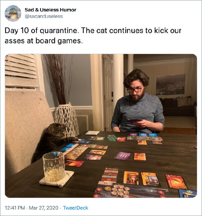Click the white wicker vase
Viewport: 202px width, 216px height.
click(67, 119)
